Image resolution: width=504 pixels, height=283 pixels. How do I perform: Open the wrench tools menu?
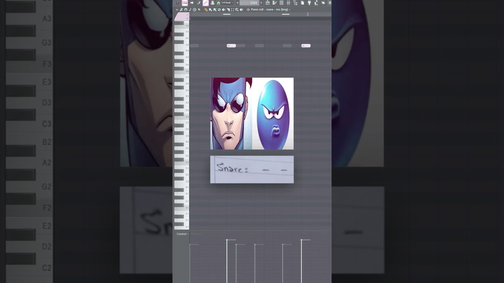click(181, 9)
